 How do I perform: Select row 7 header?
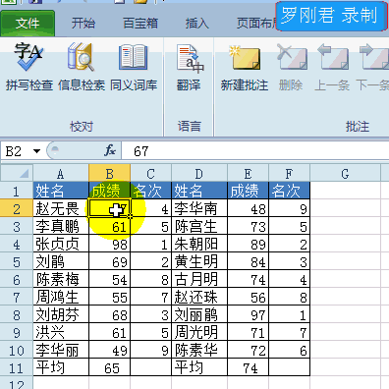click(17, 297)
